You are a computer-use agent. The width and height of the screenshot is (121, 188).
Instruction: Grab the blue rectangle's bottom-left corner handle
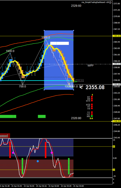(x=44, y=90)
